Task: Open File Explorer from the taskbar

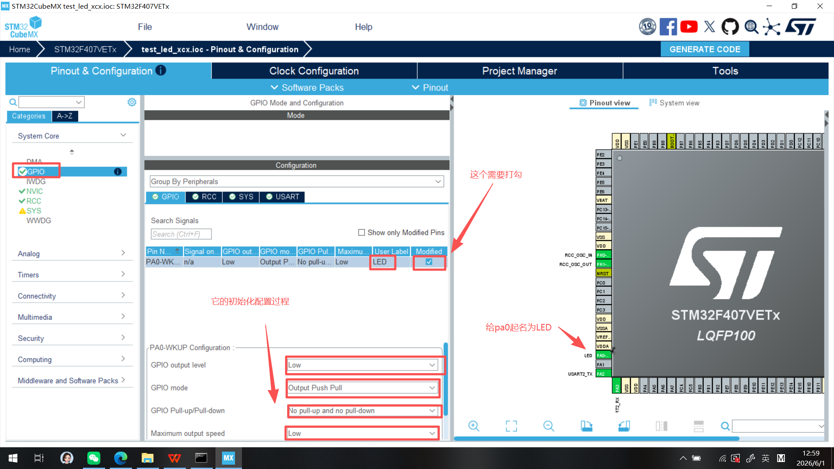Action: tap(147, 458)
